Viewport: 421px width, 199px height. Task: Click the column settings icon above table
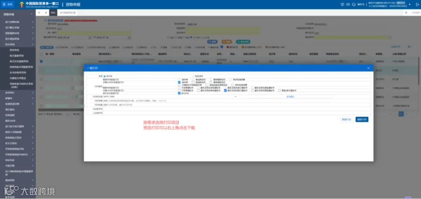click(x=409, y=47)
